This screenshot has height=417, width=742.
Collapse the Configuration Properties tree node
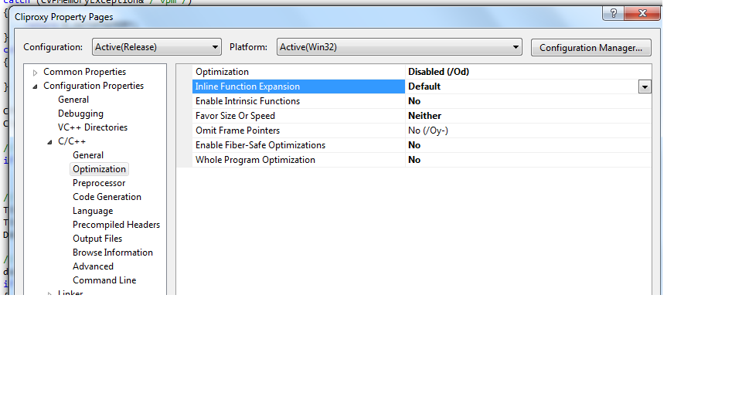tap(35, 86)
